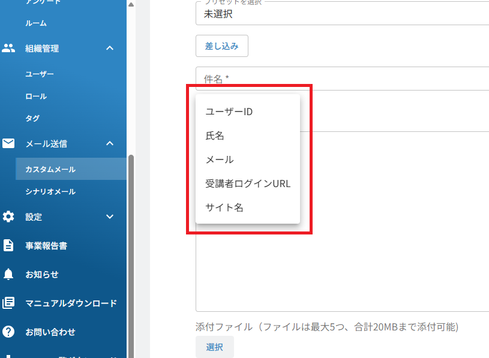
Task: Collapse the 組織管理 section chevron
Action: (110, 48)
